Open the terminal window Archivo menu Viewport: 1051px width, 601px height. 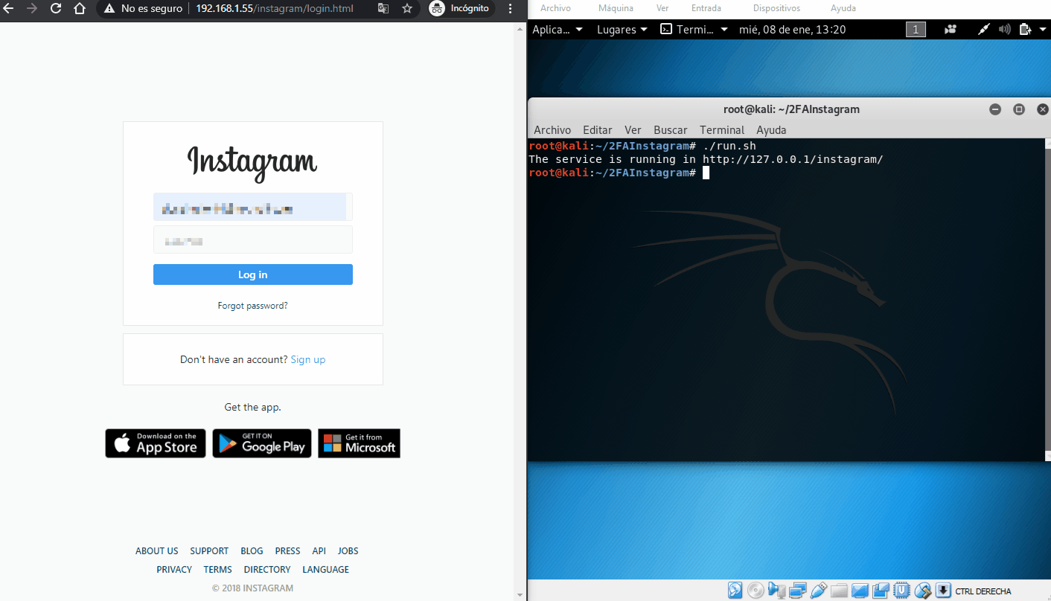(x=552, y=130)
